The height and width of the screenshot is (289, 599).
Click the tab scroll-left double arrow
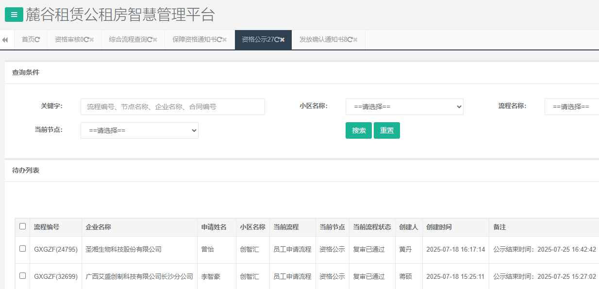(5, 40)
